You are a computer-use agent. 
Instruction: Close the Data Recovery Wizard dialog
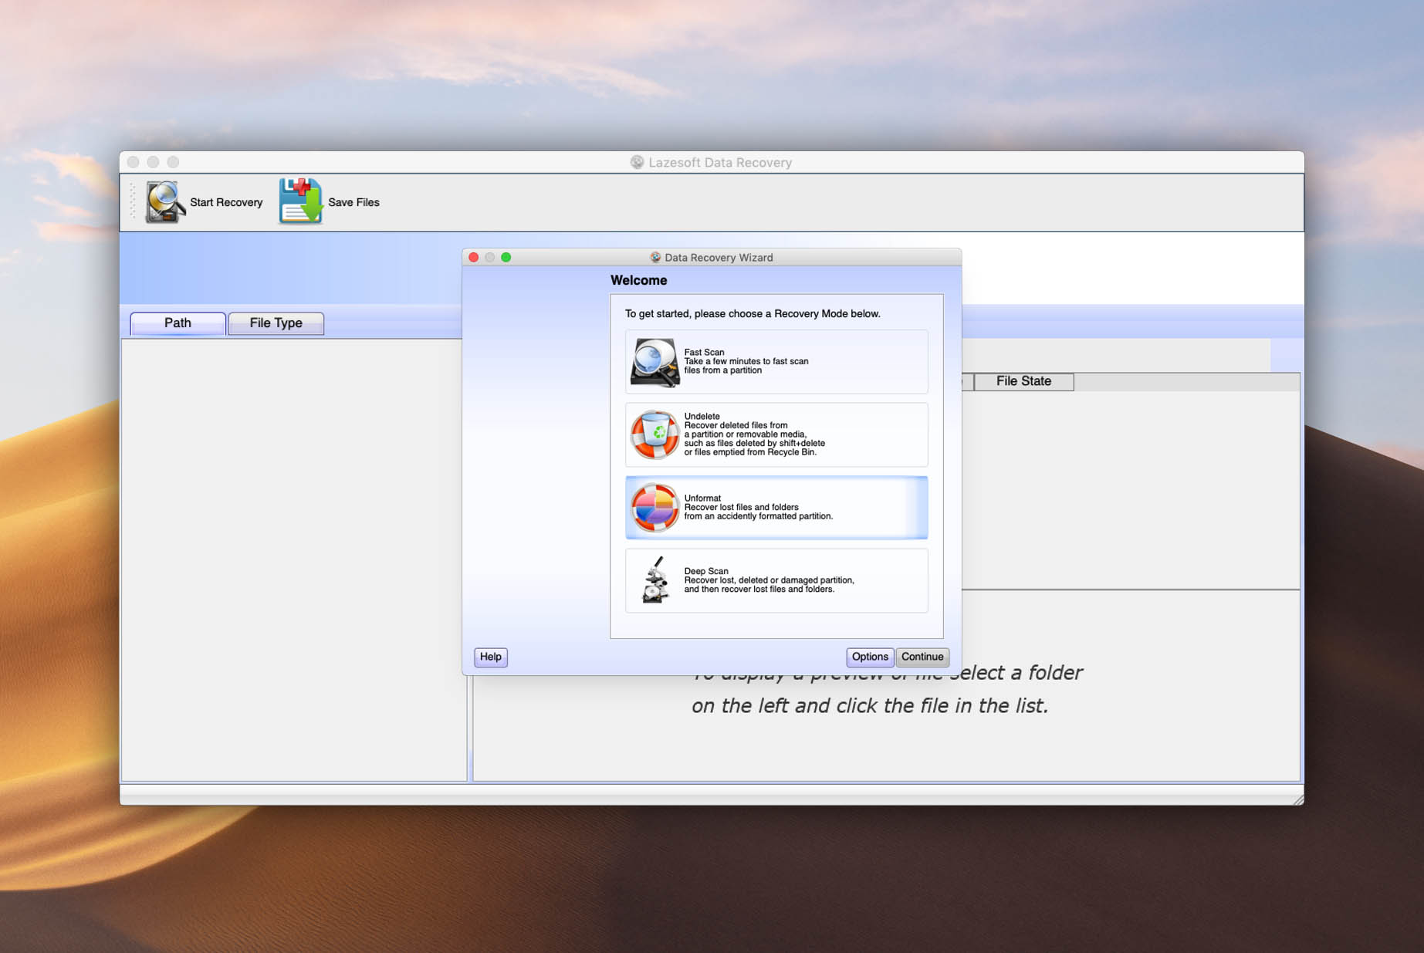click(474, 258)
